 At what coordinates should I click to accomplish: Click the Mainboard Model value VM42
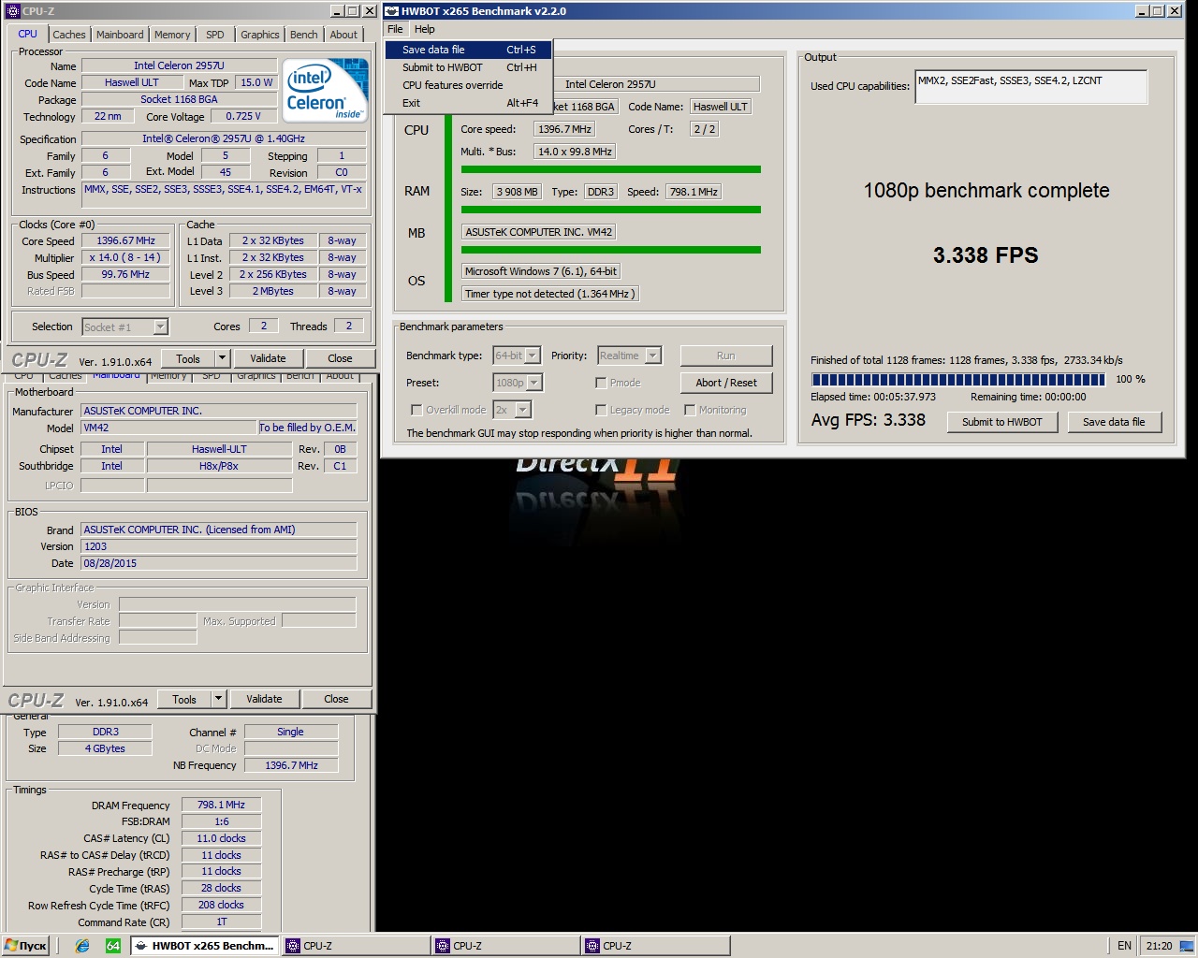[168, 428]
